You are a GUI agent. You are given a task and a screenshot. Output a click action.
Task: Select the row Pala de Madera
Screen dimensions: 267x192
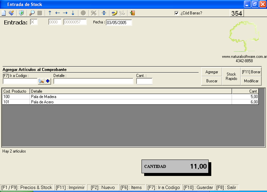(130, 97)
